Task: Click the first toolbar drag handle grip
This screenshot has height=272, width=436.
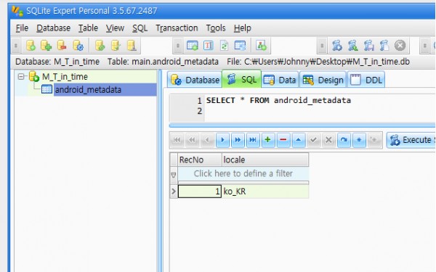Action: [16, 46]
